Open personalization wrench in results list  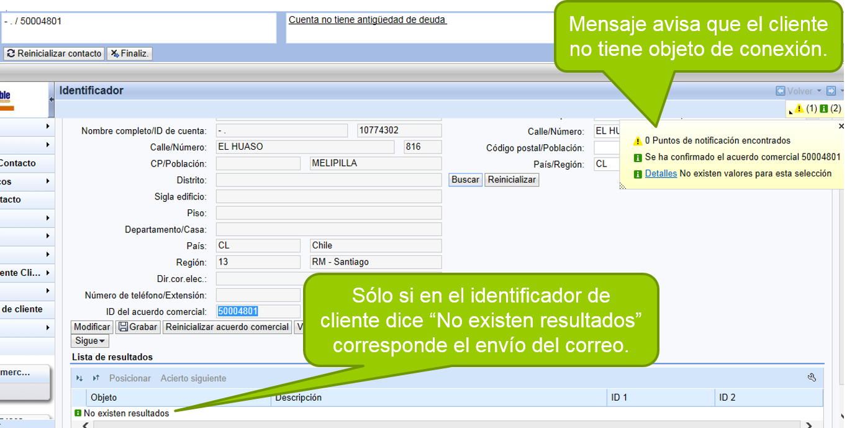(811, 378)
